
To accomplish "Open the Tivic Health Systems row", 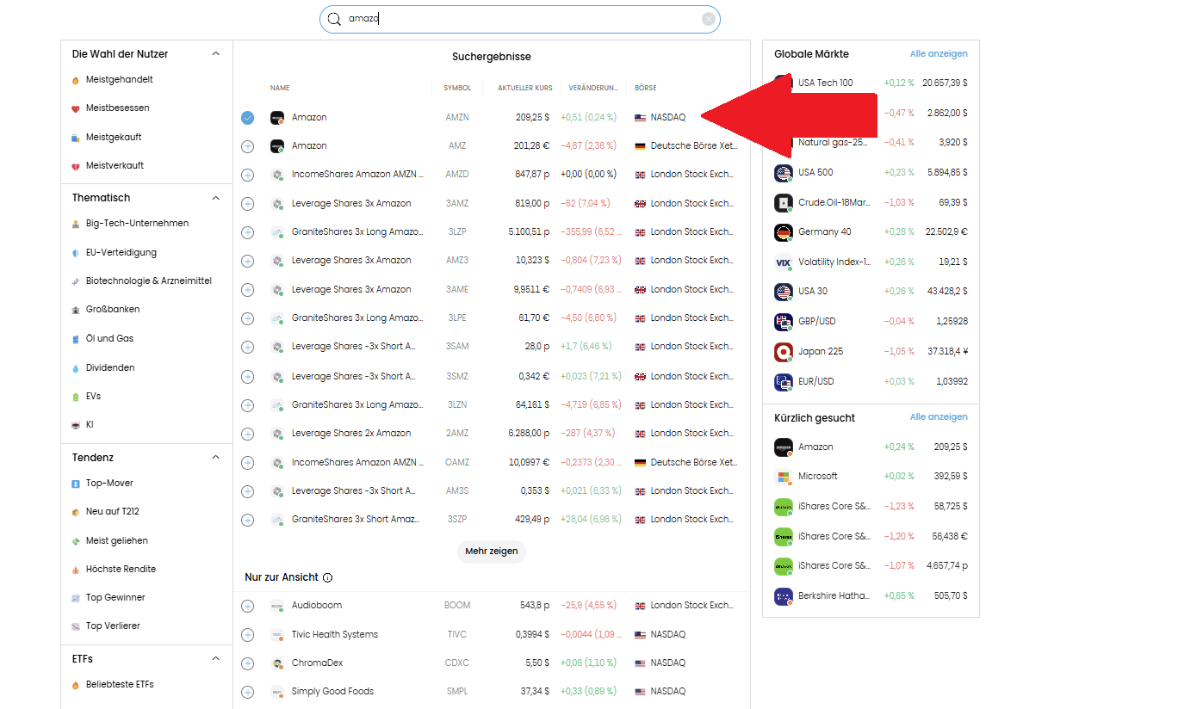I will 492,635.
